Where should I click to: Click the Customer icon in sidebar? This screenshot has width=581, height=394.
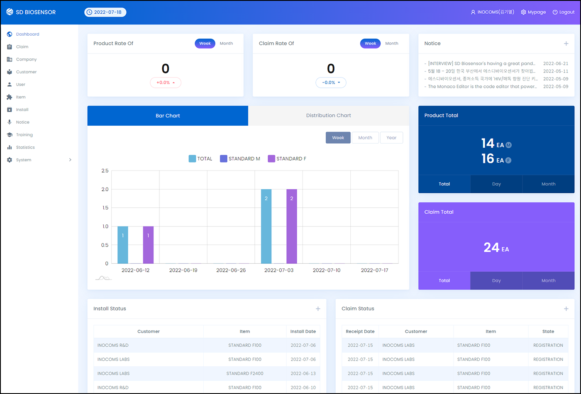pos(10,72)
